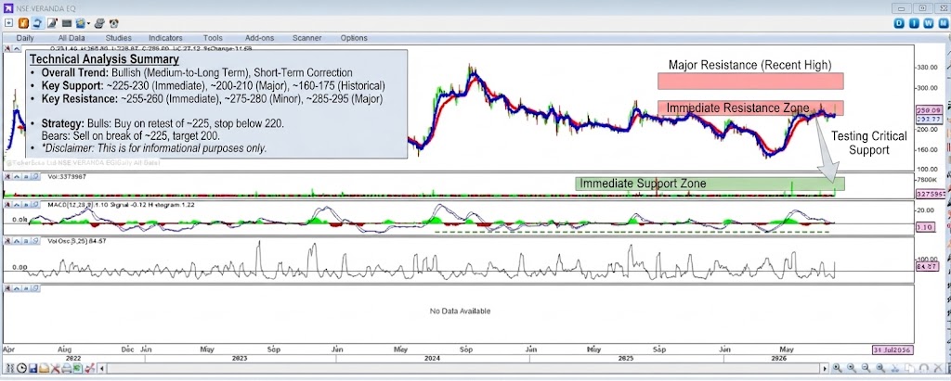The image size is (951, 381).
Task: Click the first header icon of Vol pane
Action: click(7, 176)
